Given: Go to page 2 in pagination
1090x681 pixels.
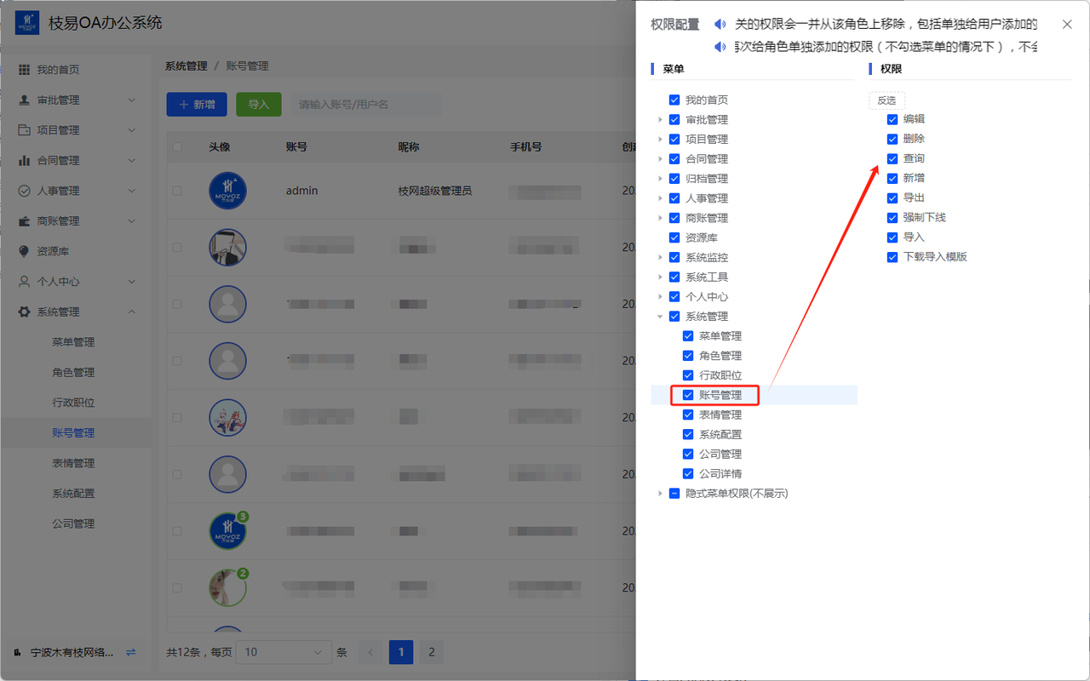Looking at the screenshot, I should click(x=431, y=652).
